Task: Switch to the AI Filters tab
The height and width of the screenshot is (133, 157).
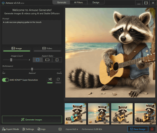Action: point(78,3)
